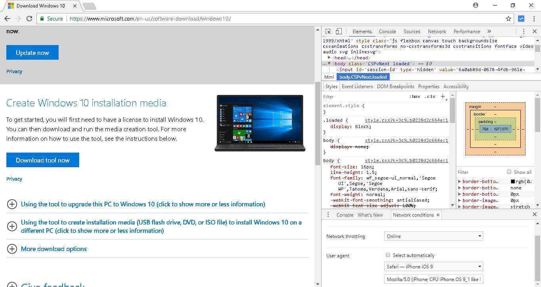Viewport: 541px width, 287px height.
Task: Open a new tab in Chrome
Action: pos(90,6)
